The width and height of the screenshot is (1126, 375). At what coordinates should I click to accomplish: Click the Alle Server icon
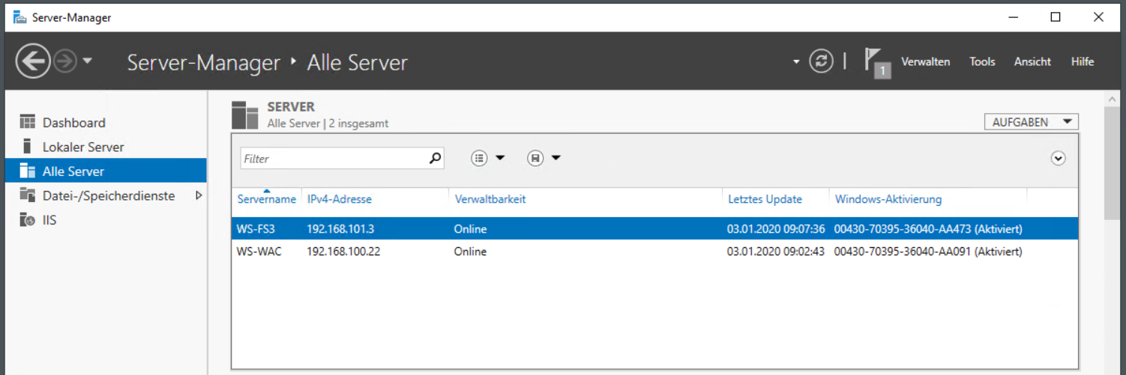(x=28, y=171)
